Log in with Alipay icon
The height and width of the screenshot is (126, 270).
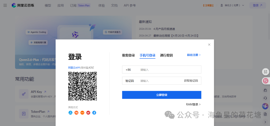click(x=70, y=113)
